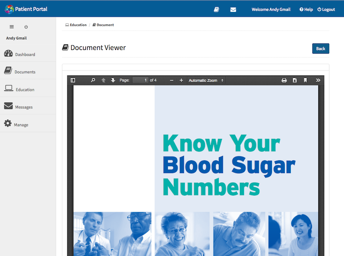This screenshot has height=256, width=344.
Task: Open the Automatic Zoom dropdown
Action: click(x=206, y=80)
